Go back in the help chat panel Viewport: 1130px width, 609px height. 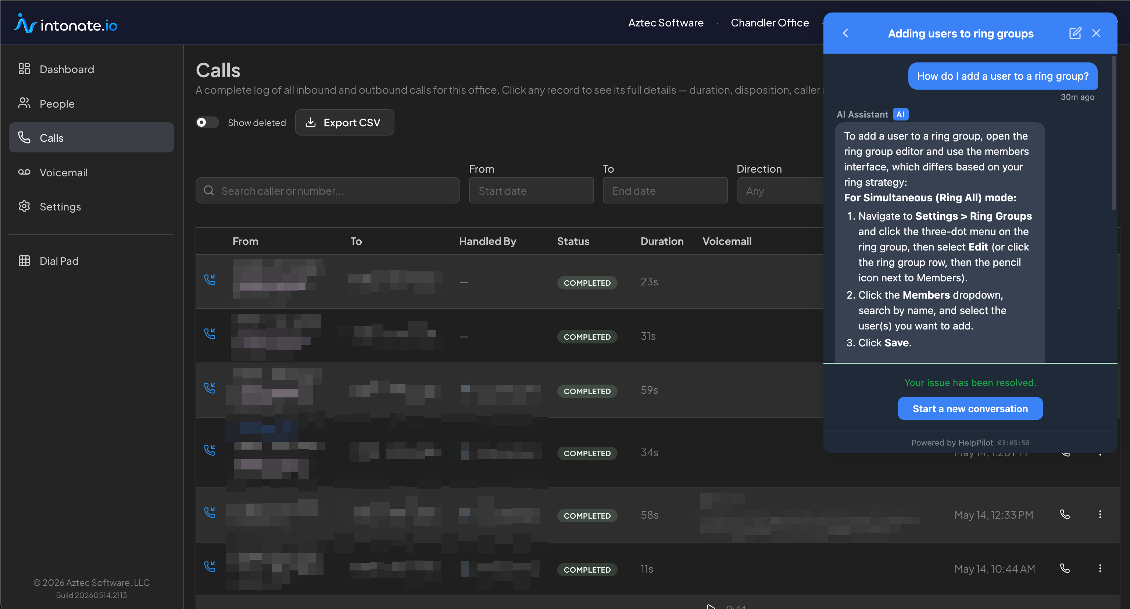click(846, 33)
